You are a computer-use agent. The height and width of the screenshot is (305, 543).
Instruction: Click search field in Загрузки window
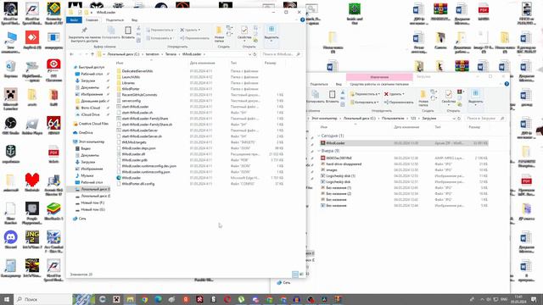click(484, 119)
